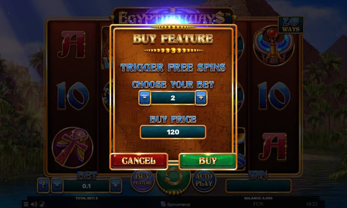Click the Win amount display box
The width and height of the screenshot is (347, 208).
tap(258, 186)
